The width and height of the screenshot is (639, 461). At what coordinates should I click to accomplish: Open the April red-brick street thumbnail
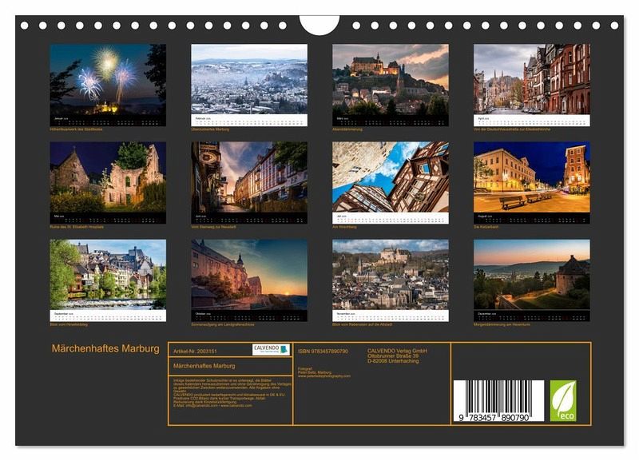[532, 79]
